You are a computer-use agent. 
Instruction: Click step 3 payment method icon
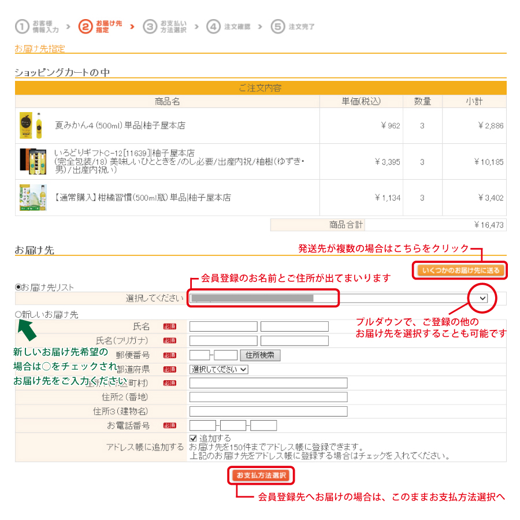[150, 27]
